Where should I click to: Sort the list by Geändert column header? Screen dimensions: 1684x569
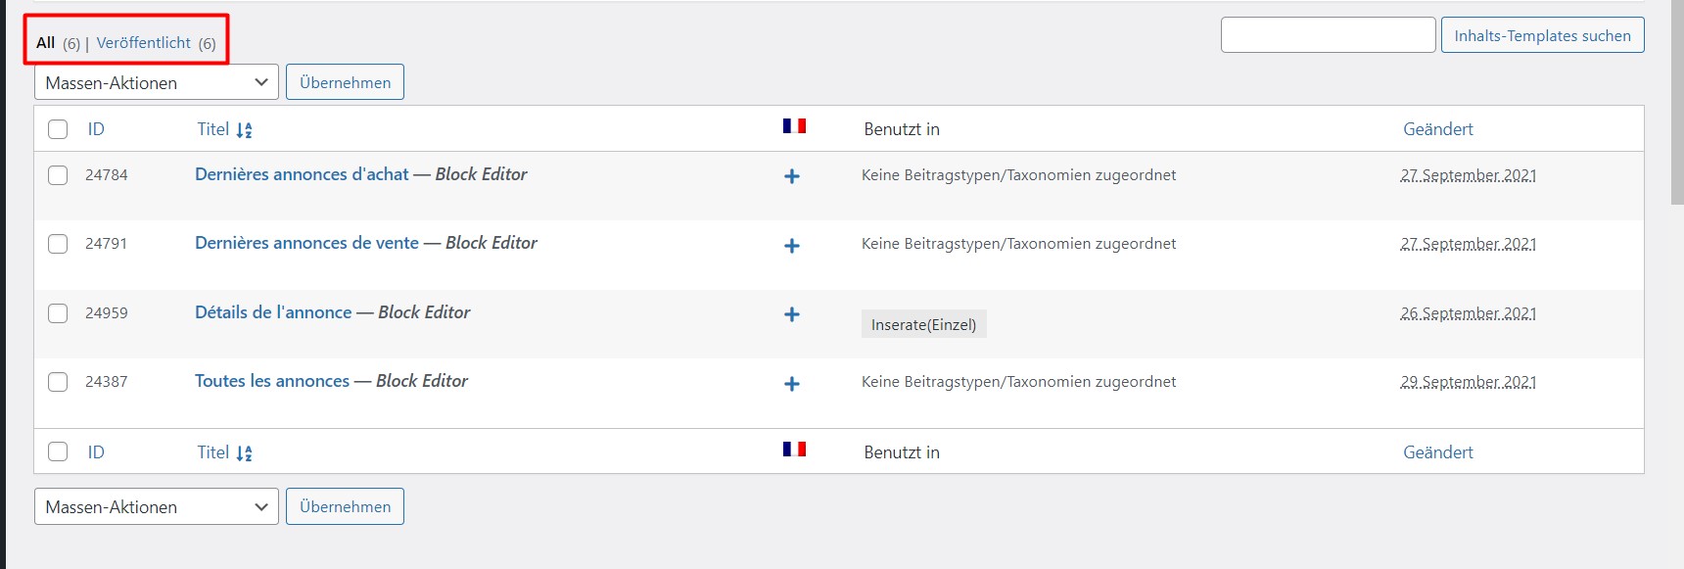1437,129
